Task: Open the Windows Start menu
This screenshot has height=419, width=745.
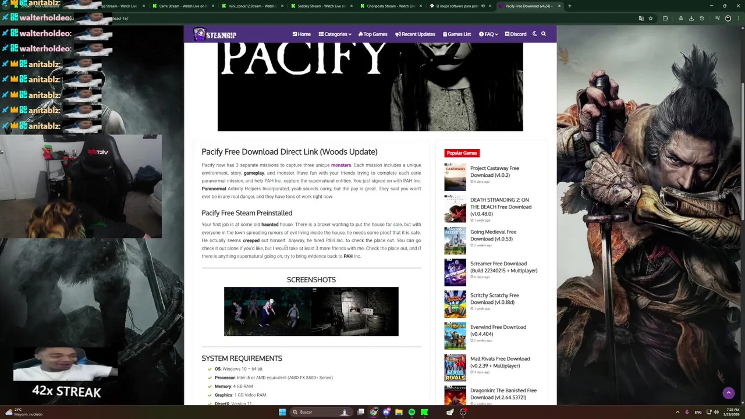Action: [282, 412]
